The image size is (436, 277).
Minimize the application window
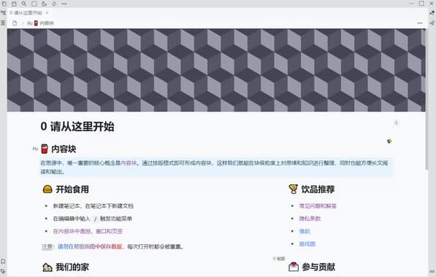411,4
